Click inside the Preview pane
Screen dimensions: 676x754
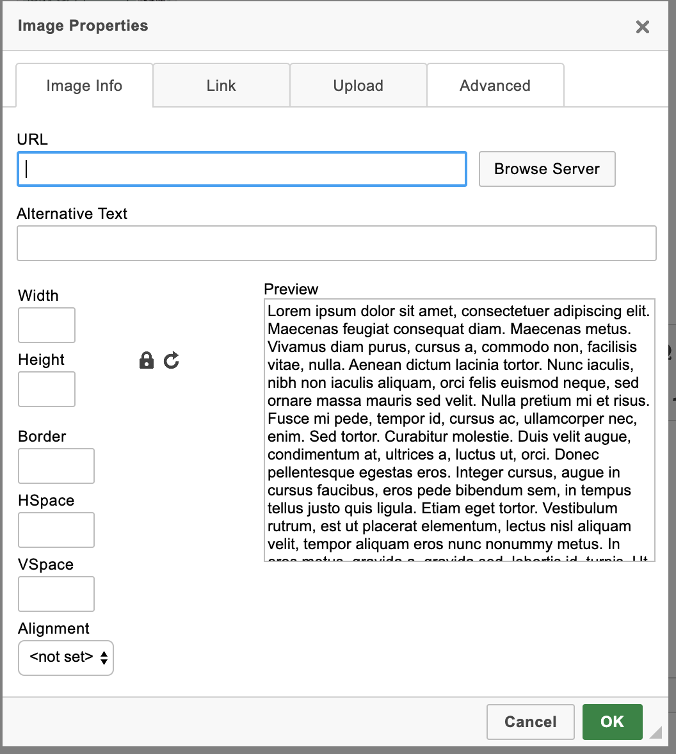(x=458, y=429)
